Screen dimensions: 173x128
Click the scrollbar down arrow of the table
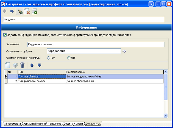tap(166, 115)
